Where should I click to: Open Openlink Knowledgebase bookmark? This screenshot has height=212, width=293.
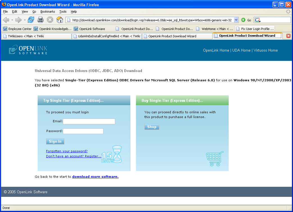pyautogui.click(x=53, y=29)
